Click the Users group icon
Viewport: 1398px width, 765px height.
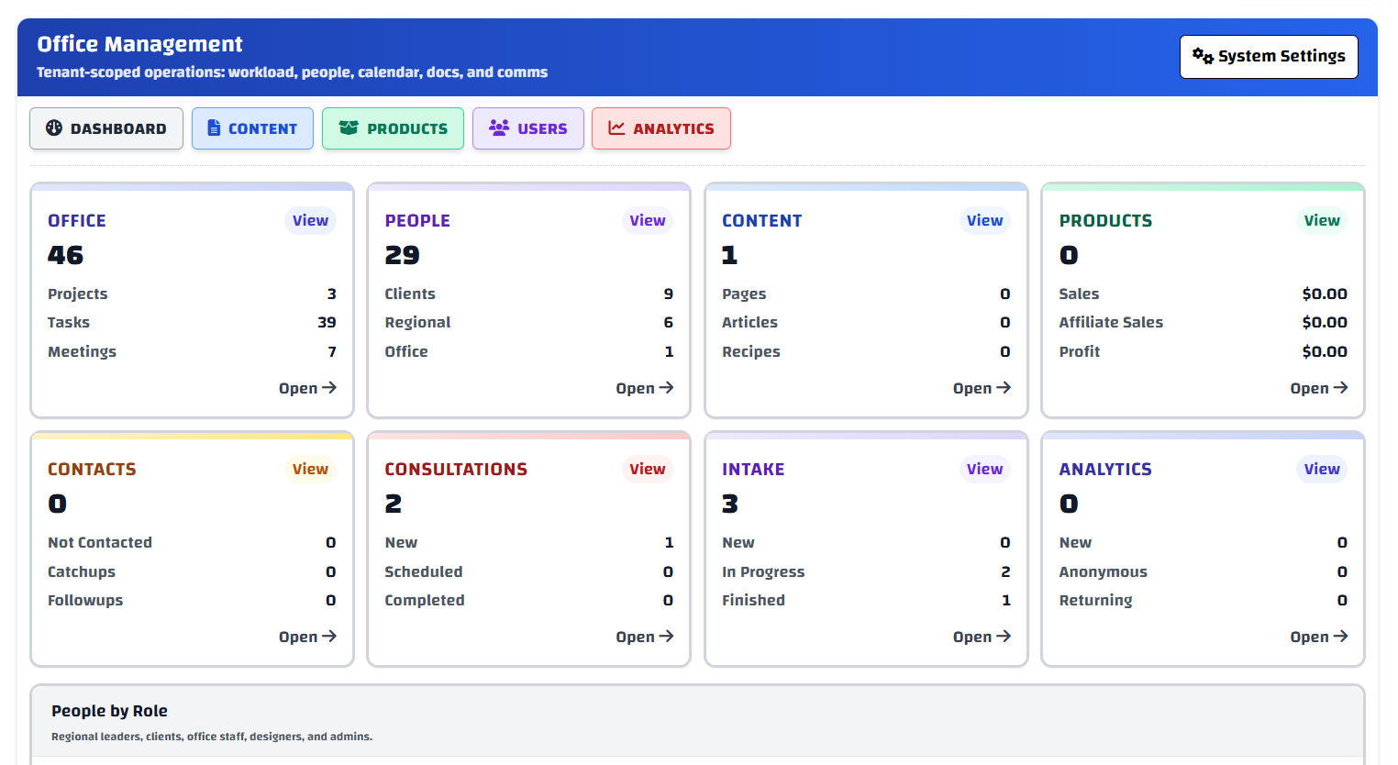coord(499,128)
